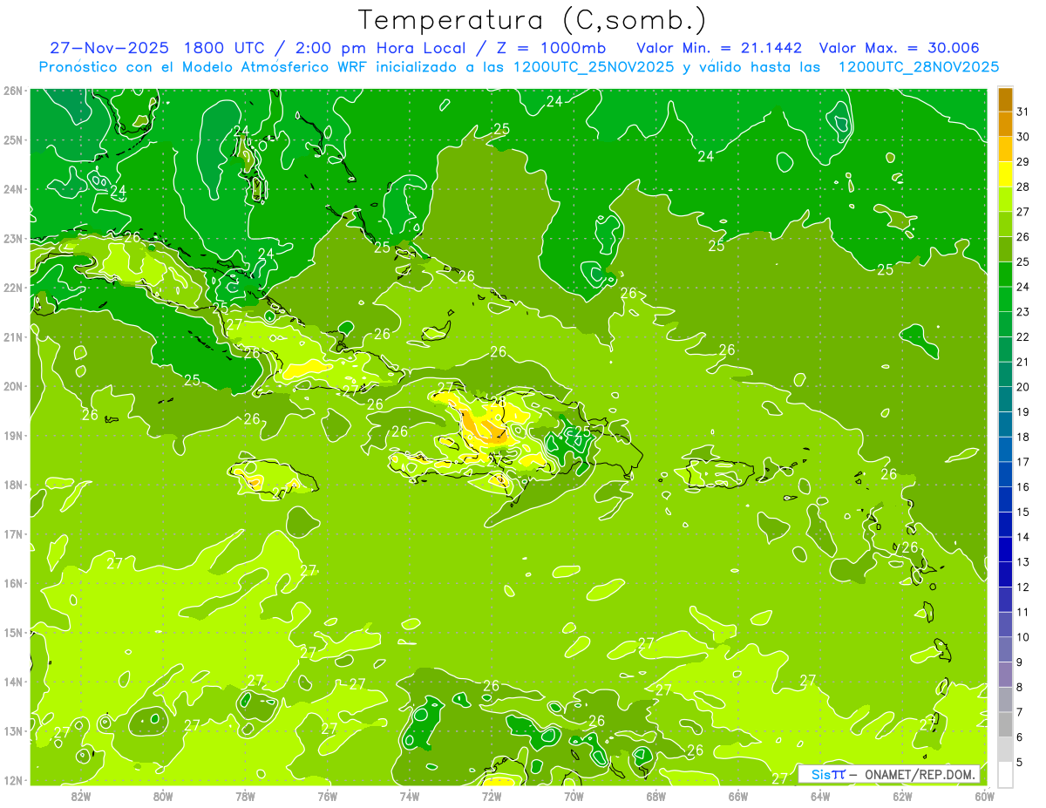Select the 'Z = 1000mb' level text
Image resolution: width=1046 pixels, height=808 pixels.
pos(553,48)
